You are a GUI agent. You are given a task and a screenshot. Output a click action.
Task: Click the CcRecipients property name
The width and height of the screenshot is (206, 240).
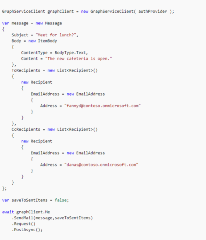26,130
